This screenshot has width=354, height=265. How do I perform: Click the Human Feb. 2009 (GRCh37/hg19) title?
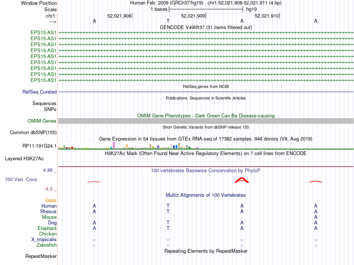tap(167, 3)
